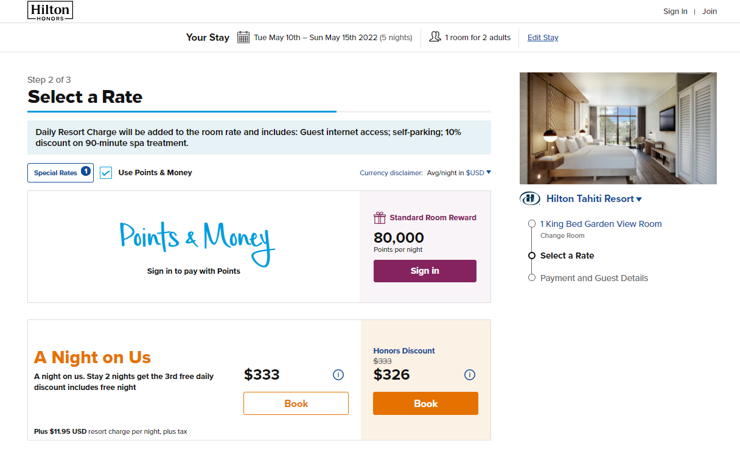Click the gift icon above Standard Room Reward
This screenshot has height=449, width=740.
[x=380, y=217]
